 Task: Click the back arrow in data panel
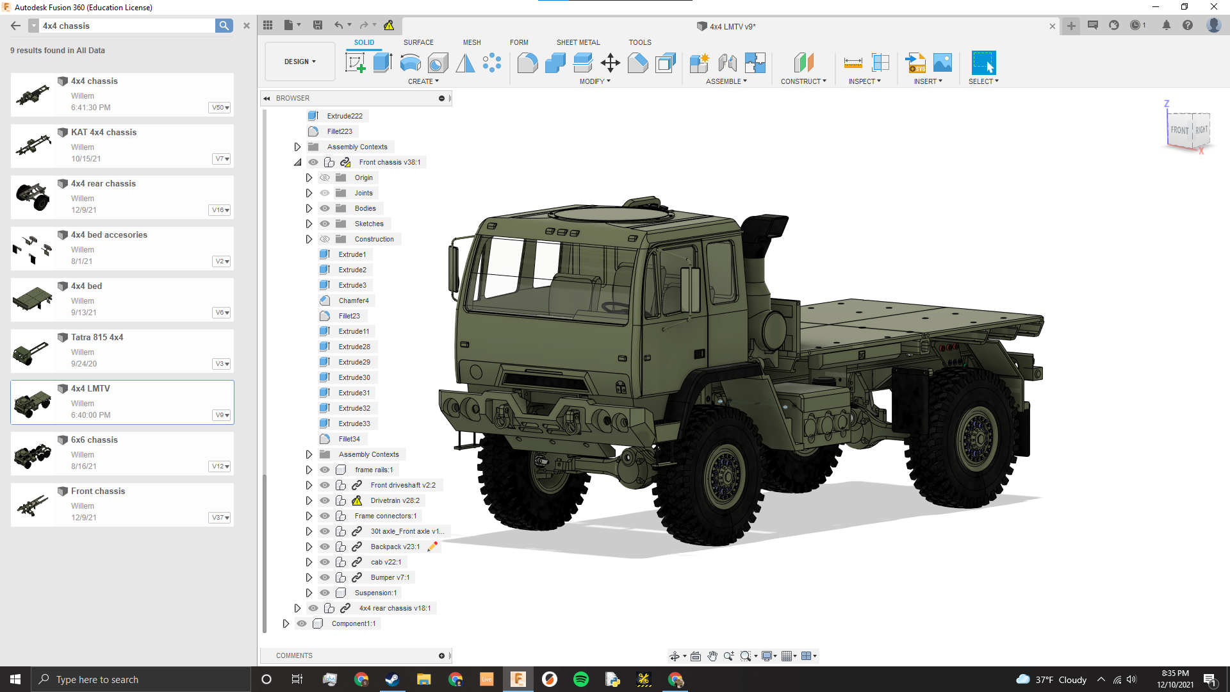pos(16,26)
